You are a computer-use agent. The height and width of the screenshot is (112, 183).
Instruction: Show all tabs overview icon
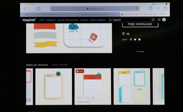click(x=165, y=8)
